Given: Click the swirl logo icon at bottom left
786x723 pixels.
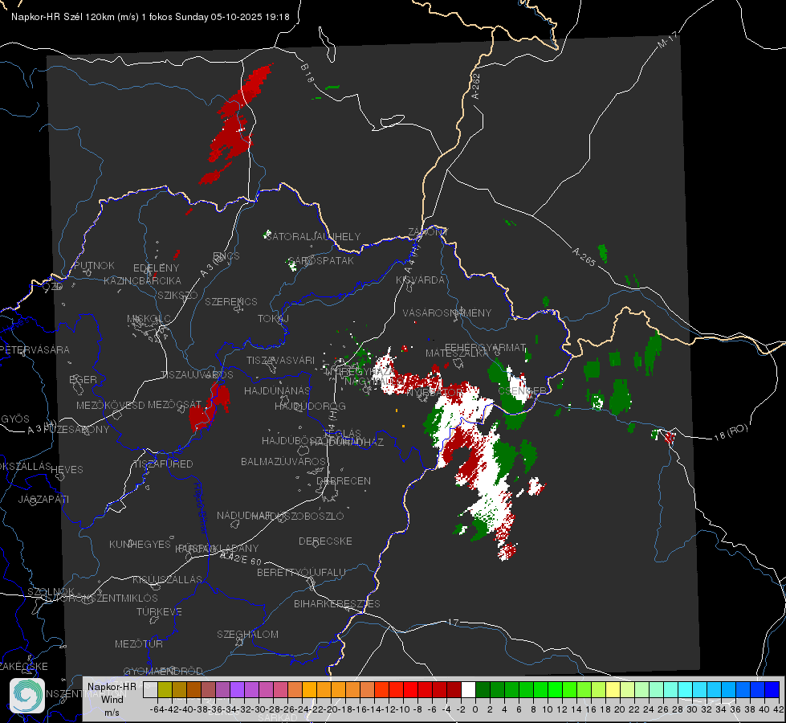Looking at the screenshot, I should click(27, 696).
